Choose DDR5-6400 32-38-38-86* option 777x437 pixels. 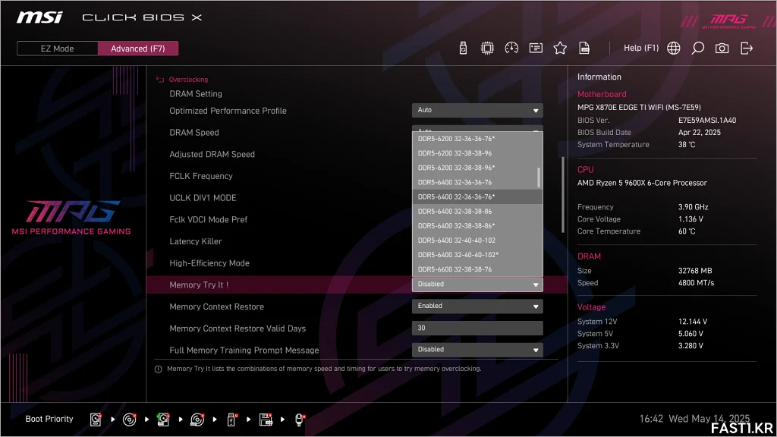point(477,226)
